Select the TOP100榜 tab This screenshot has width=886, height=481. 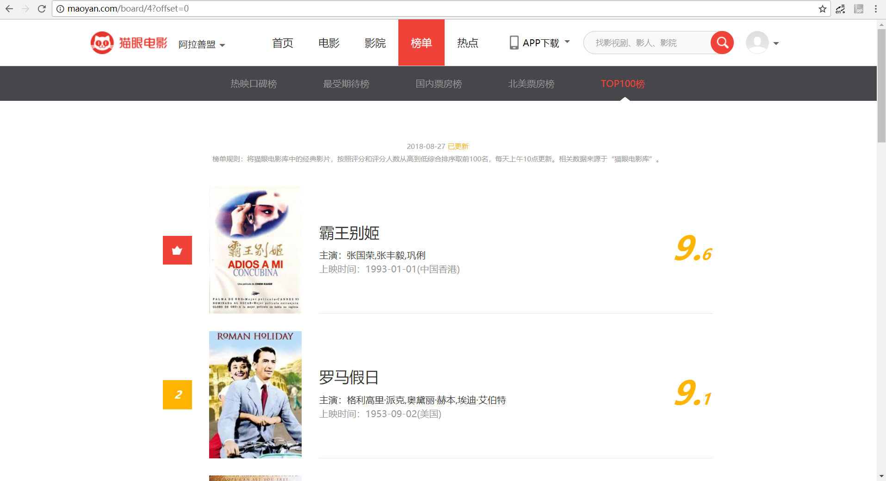coord(623,84)
